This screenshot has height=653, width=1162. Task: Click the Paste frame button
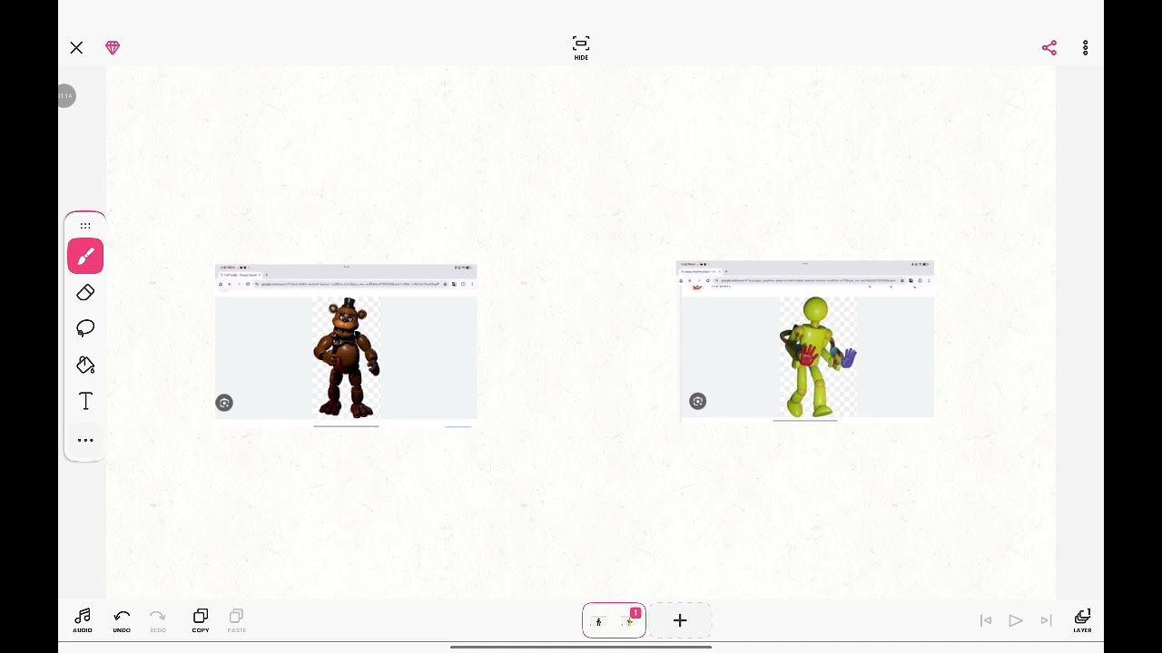(237, 620)
